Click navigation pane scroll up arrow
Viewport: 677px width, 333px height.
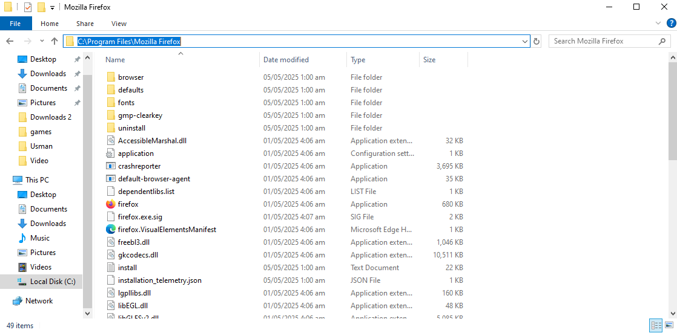(88, 57)
